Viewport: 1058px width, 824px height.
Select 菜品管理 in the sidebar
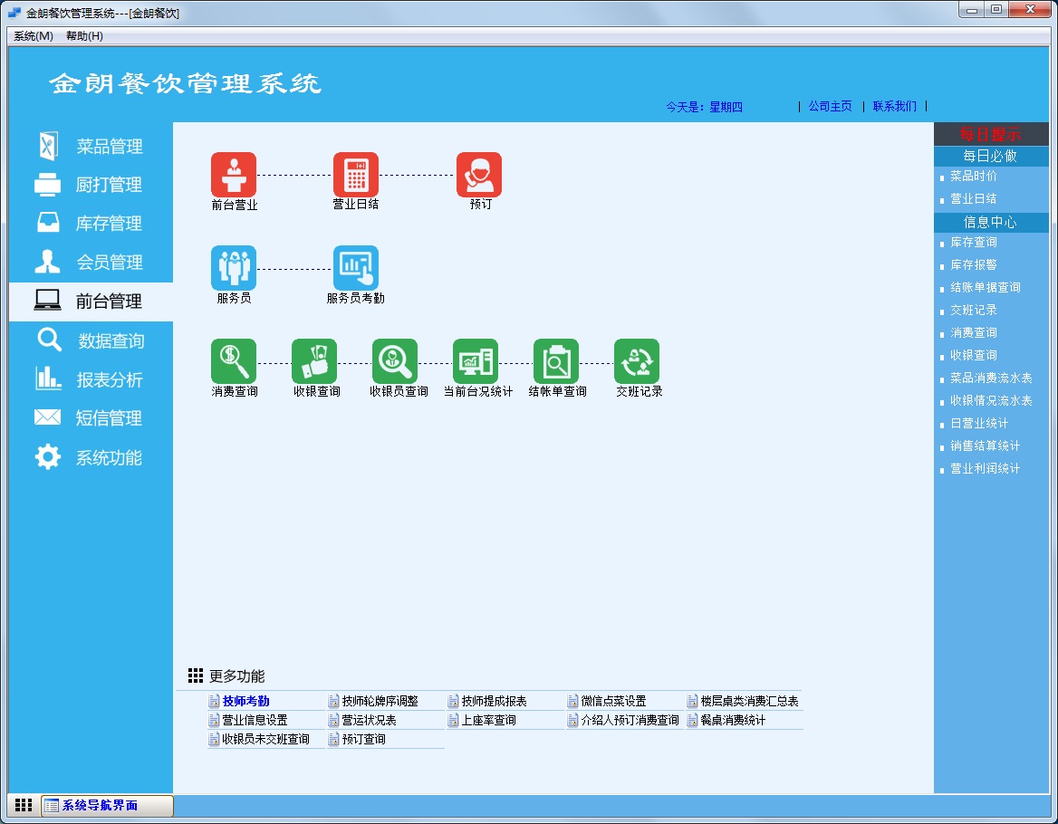click(x=91, y=147)
